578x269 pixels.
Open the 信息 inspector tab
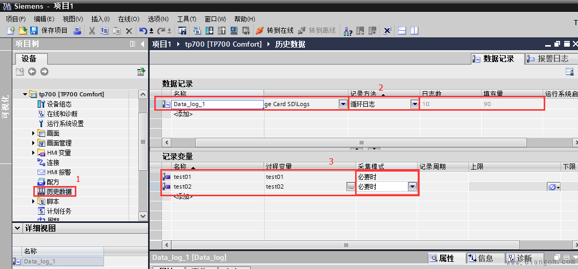point(485,258)
